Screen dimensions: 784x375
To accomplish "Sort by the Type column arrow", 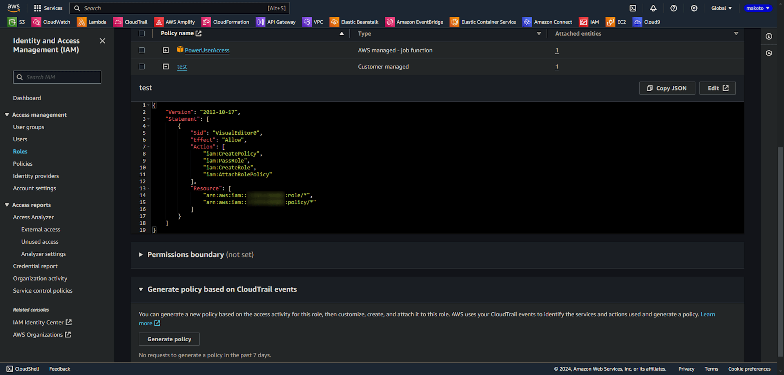I will tap(539, 34).
